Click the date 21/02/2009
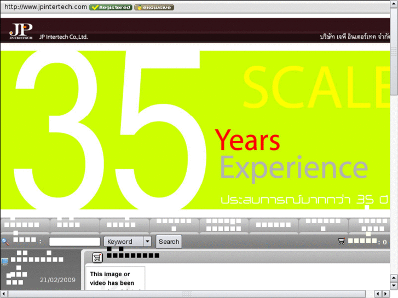This screenshot has width=398, height=298. (57, 280)
